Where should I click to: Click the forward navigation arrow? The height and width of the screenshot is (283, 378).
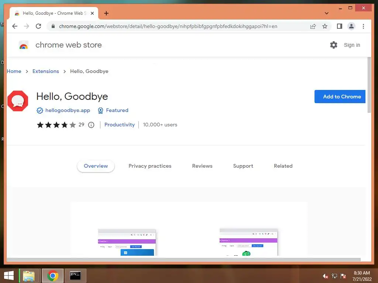[27, 26]
